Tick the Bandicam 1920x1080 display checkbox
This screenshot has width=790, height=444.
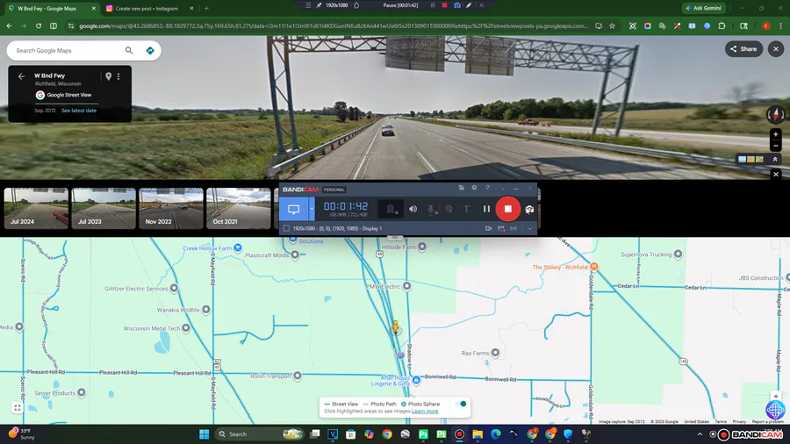point(286,228)
